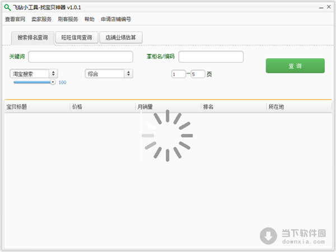Minimize the window

(x=321, y=7)
